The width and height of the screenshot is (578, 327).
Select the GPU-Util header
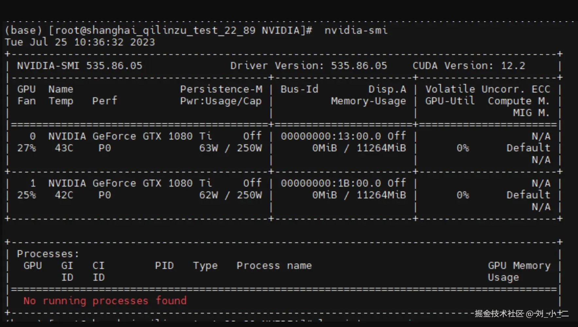coord(450,101)
